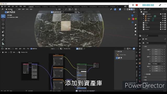
Task: Toggle camera view icon in viewport
Action: coord(135,31)
